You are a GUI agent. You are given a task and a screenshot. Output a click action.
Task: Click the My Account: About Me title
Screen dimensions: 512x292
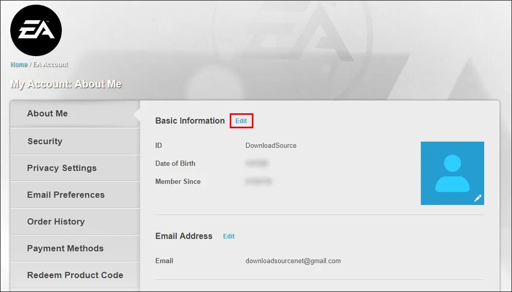coord(66,84)
